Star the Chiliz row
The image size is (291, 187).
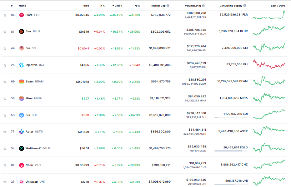pyautogui.click(x=5, y=165)
